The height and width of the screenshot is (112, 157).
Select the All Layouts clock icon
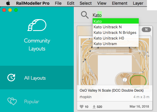11,78
